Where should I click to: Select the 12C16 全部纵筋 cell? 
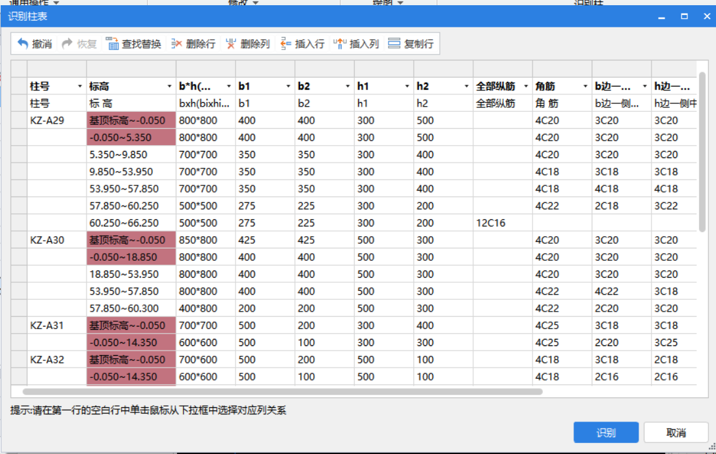point(503,222)
